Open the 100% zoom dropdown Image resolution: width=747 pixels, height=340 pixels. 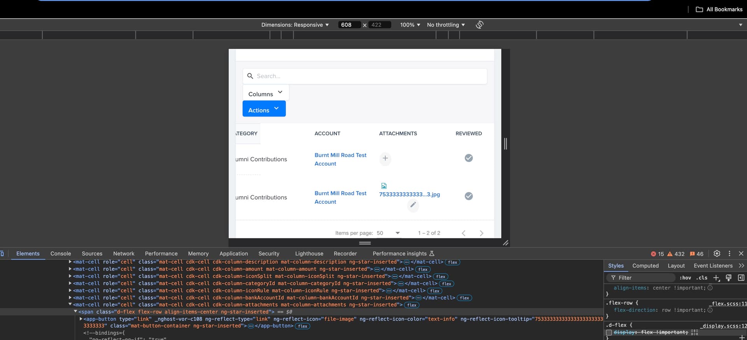pos(410,25)
